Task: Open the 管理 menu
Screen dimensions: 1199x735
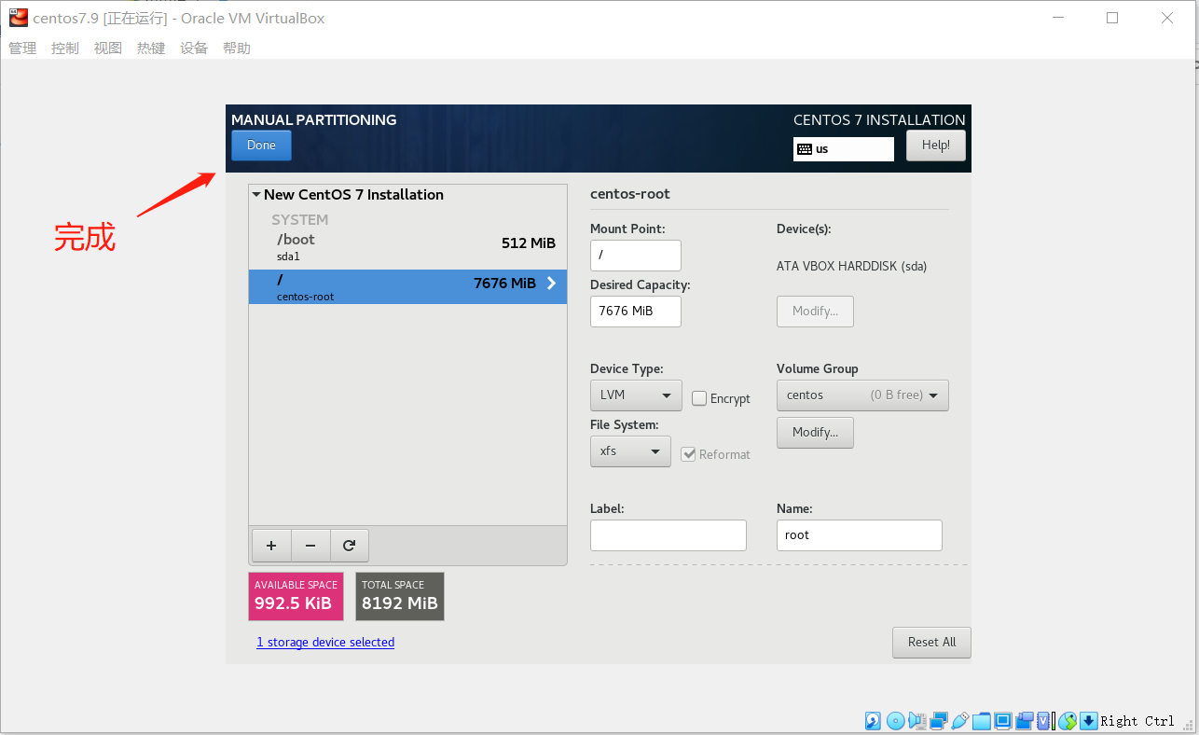Action: [22, 48]
